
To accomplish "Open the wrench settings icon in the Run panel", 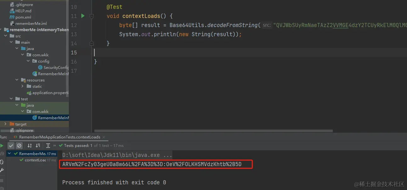I will pyautogui.click(x=2, y=170).
